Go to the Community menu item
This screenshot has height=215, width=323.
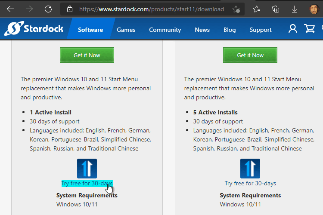tap(165, 30)
